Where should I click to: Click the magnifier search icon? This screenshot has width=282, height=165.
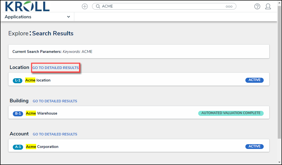click(98, 6)
